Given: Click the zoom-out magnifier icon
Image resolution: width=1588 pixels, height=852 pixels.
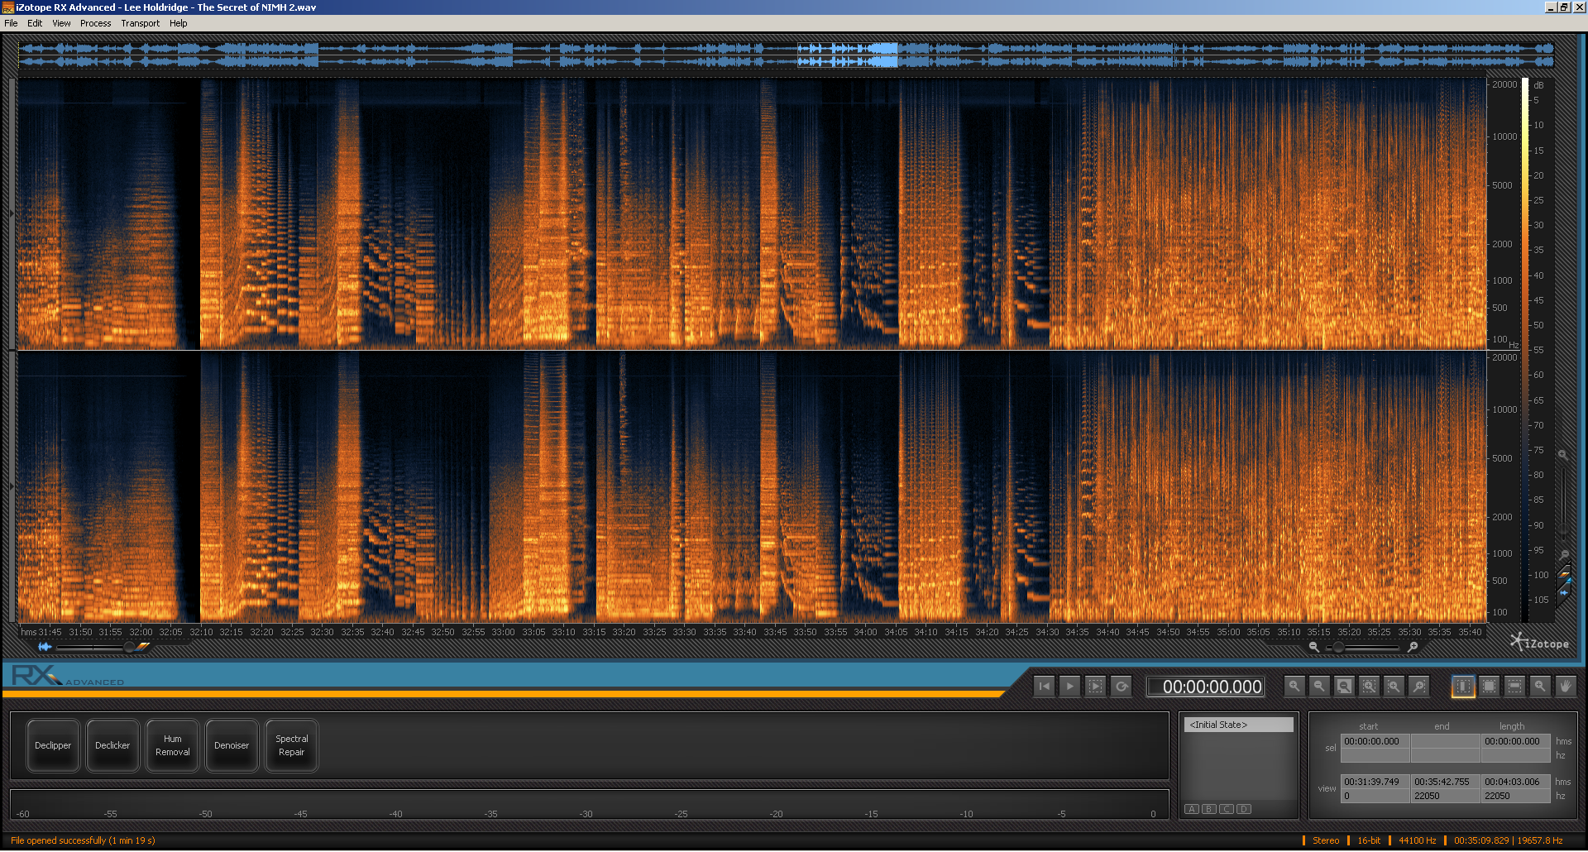Looking at the screenshot, I should 1319,687.
